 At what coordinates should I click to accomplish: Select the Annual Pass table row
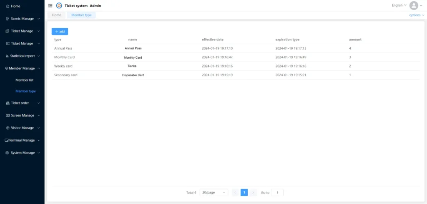236,48
